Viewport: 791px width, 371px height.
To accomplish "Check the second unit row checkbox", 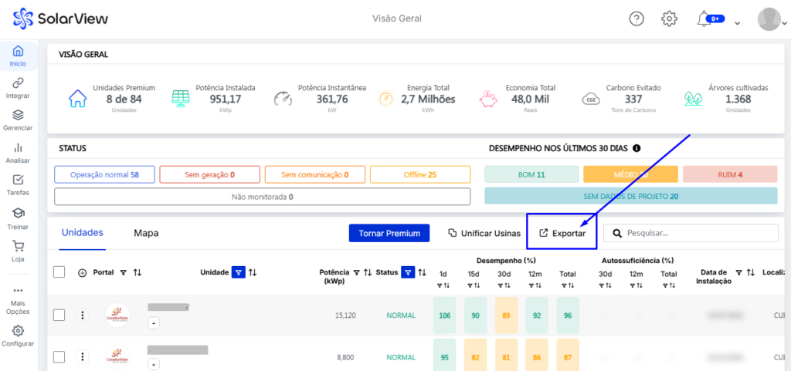I will click(59, 357).
